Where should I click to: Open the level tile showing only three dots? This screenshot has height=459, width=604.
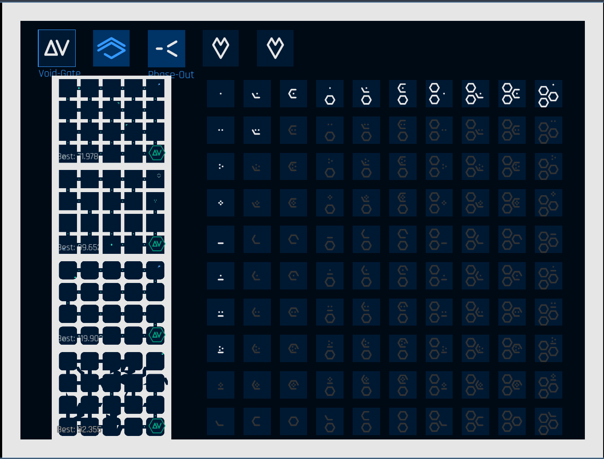pyautogui.click(x=221, y=166)
